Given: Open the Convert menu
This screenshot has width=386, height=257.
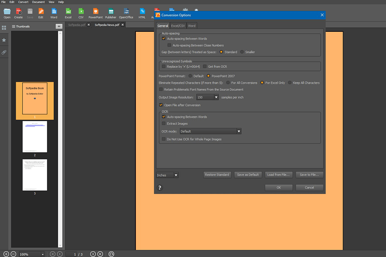Looking at the screenshot, I should click(x=23, y=2).
